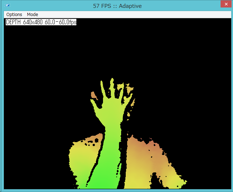Open the Mode menu

click(32, 15)
